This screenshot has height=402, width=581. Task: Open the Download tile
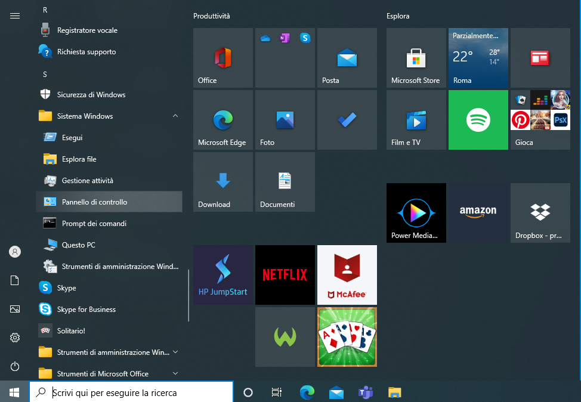click(x=222, y=182)
